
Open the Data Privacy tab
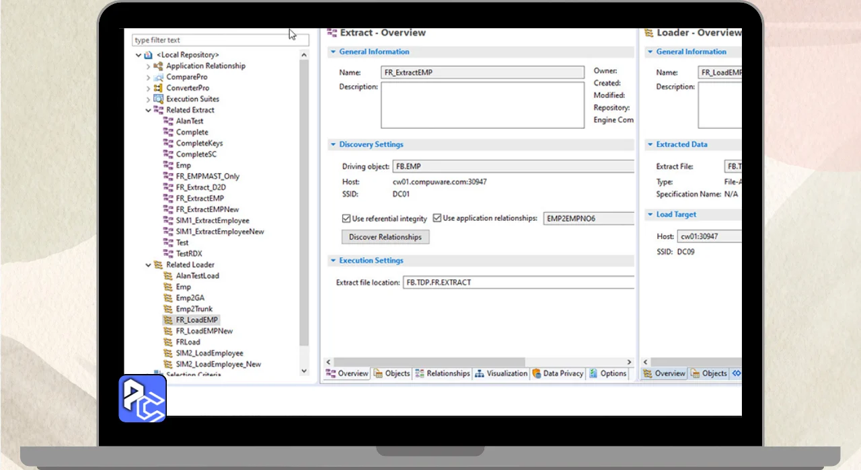[x=558, y=374]
